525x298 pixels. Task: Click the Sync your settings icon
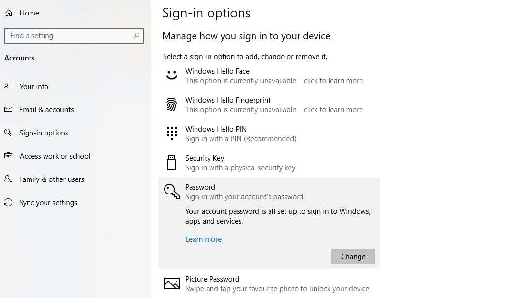[x=8, y=202]
